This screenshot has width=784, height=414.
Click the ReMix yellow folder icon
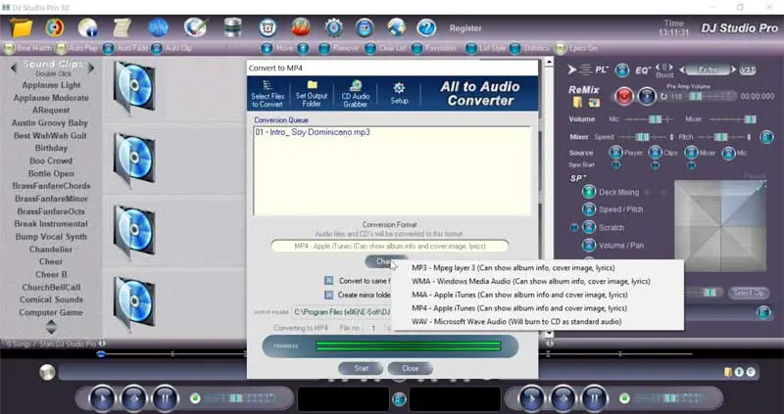tap(578, 103)
